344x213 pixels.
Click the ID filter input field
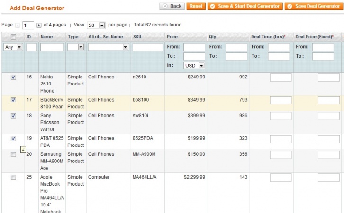point(32,47)
